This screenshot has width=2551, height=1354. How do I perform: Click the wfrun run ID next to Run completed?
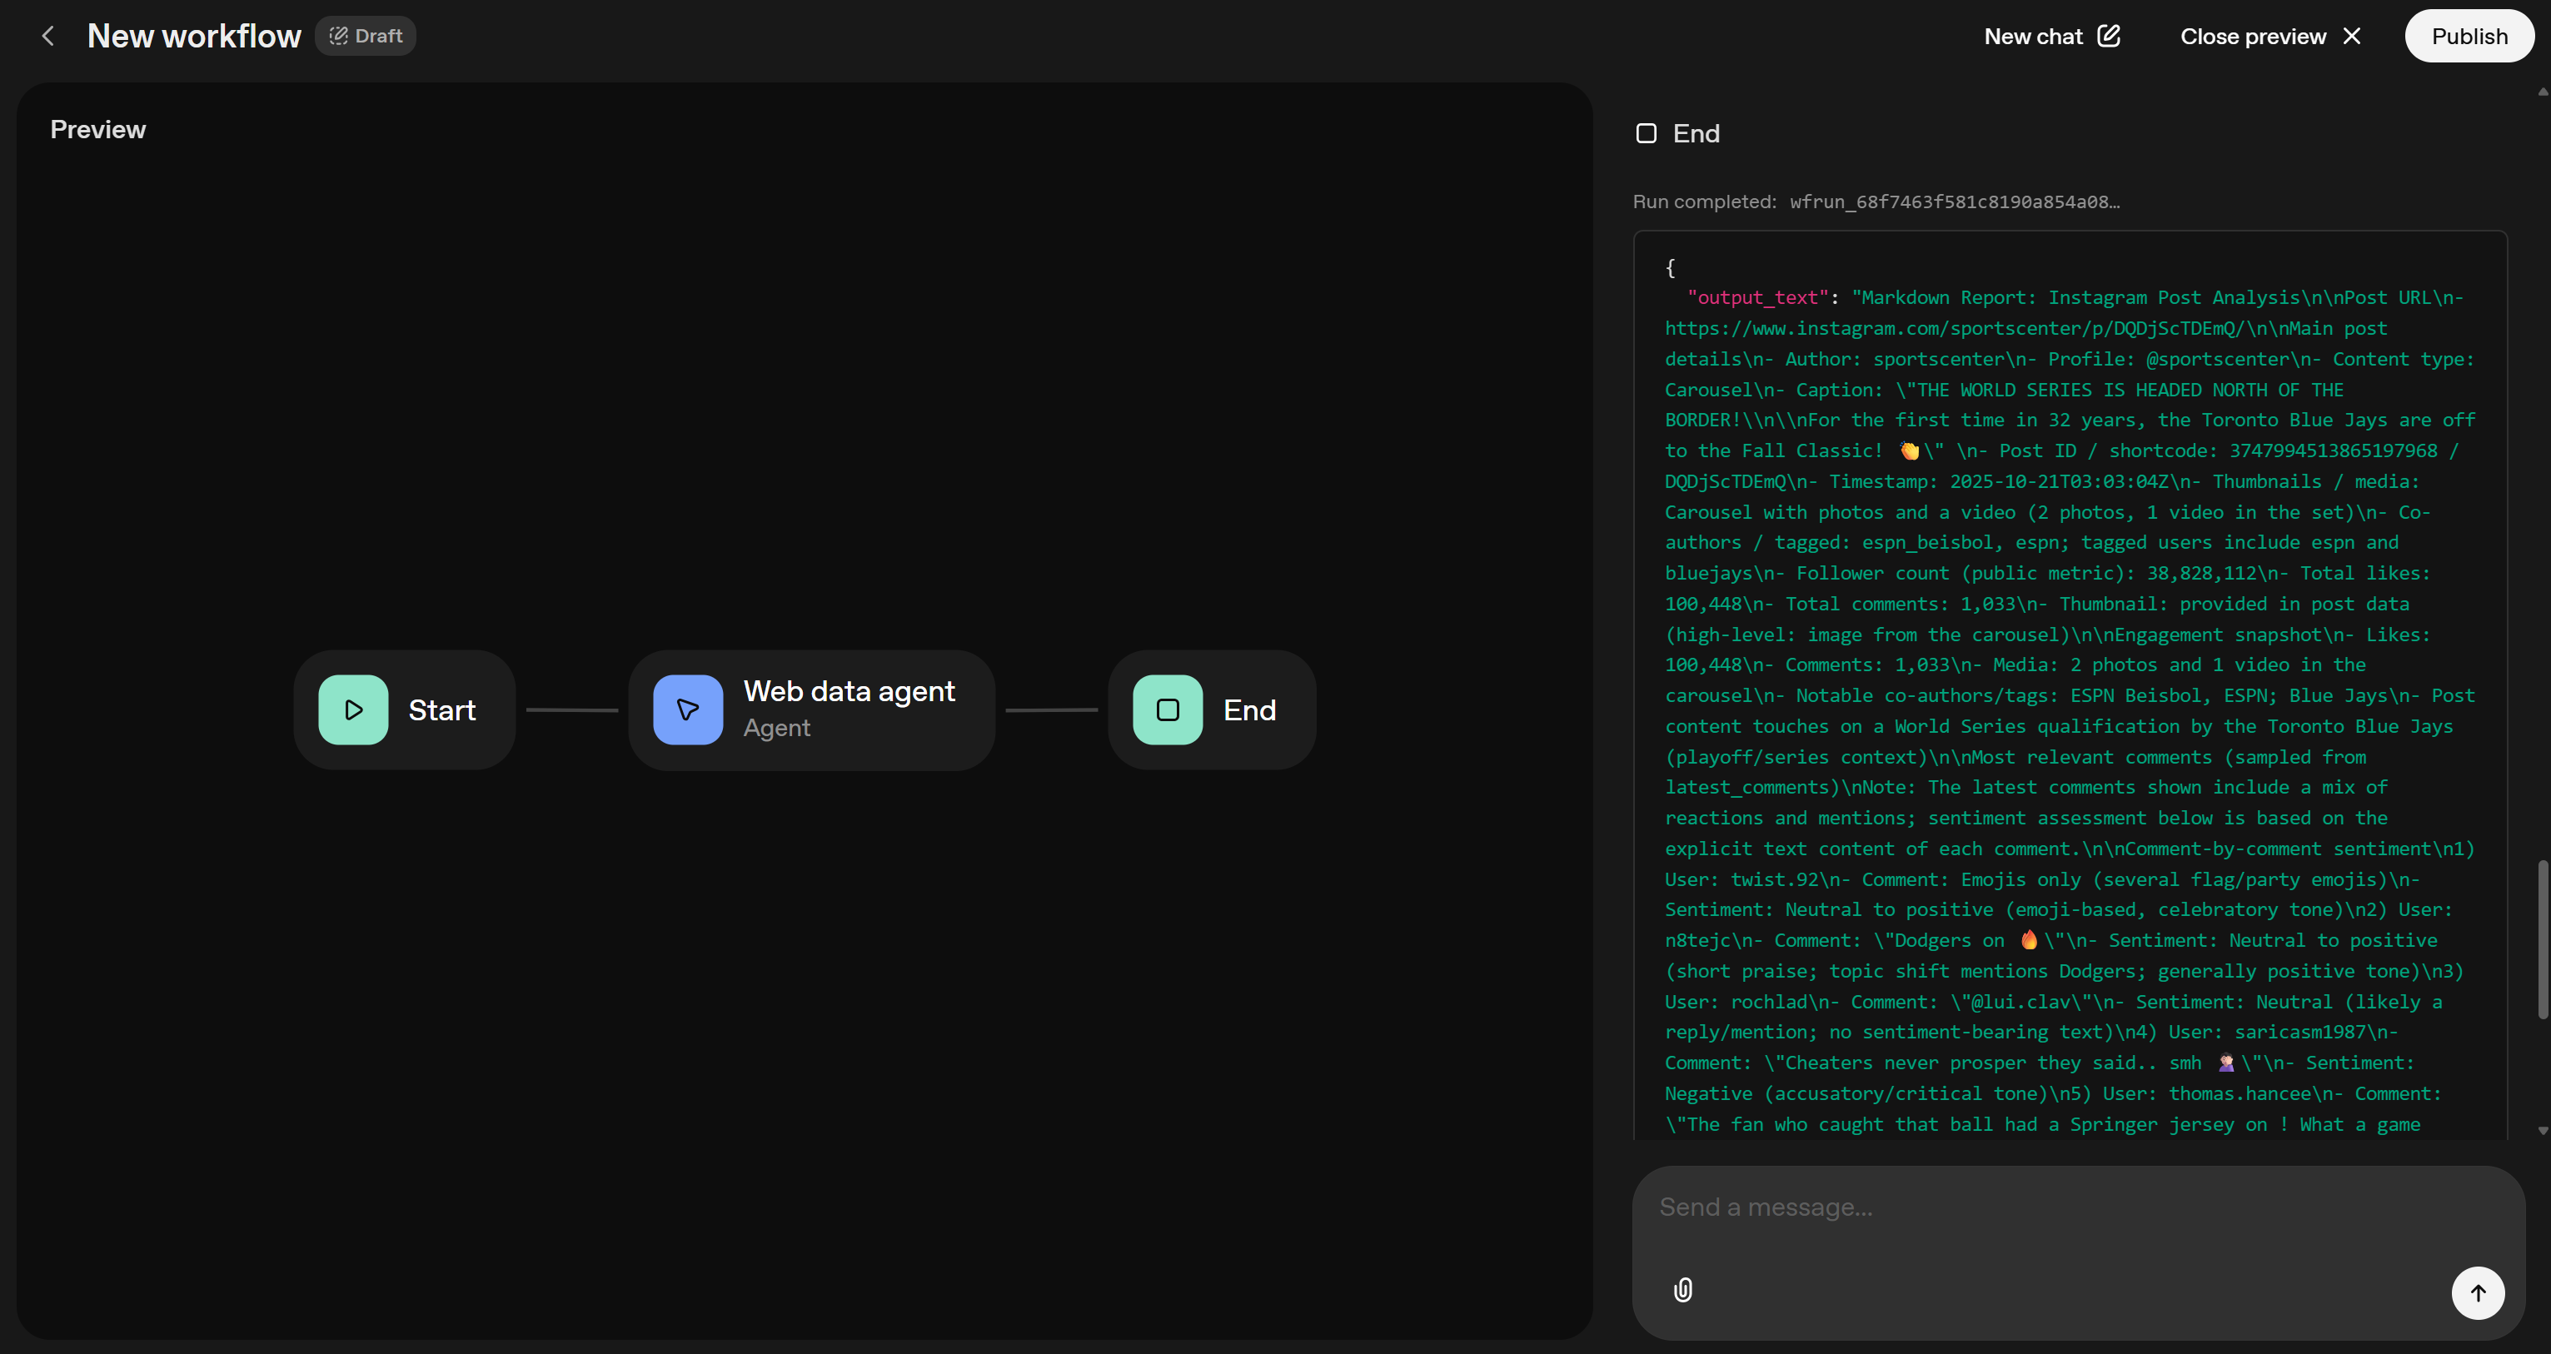point(1954,202)
